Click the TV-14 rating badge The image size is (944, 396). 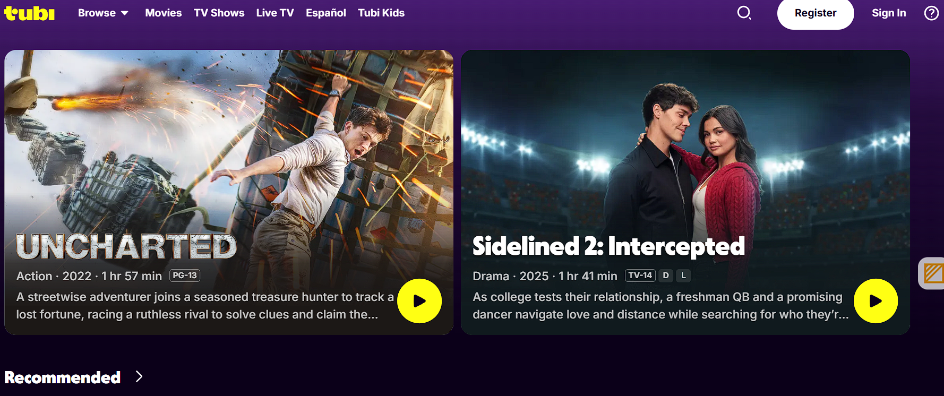coord(640,276)
